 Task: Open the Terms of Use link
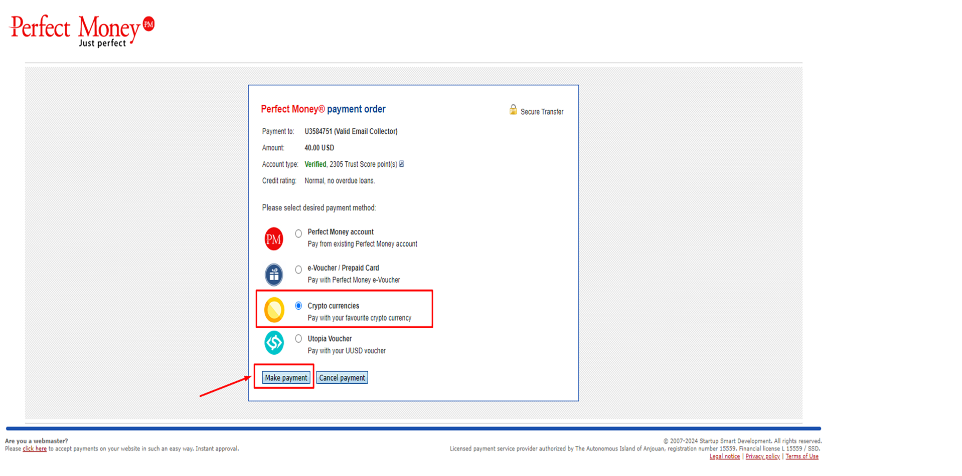tap(802, 456)
